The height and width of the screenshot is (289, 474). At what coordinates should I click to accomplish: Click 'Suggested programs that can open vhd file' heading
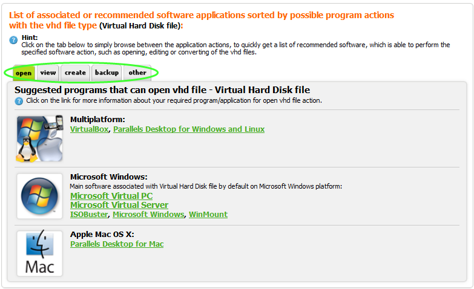point(162,90)
